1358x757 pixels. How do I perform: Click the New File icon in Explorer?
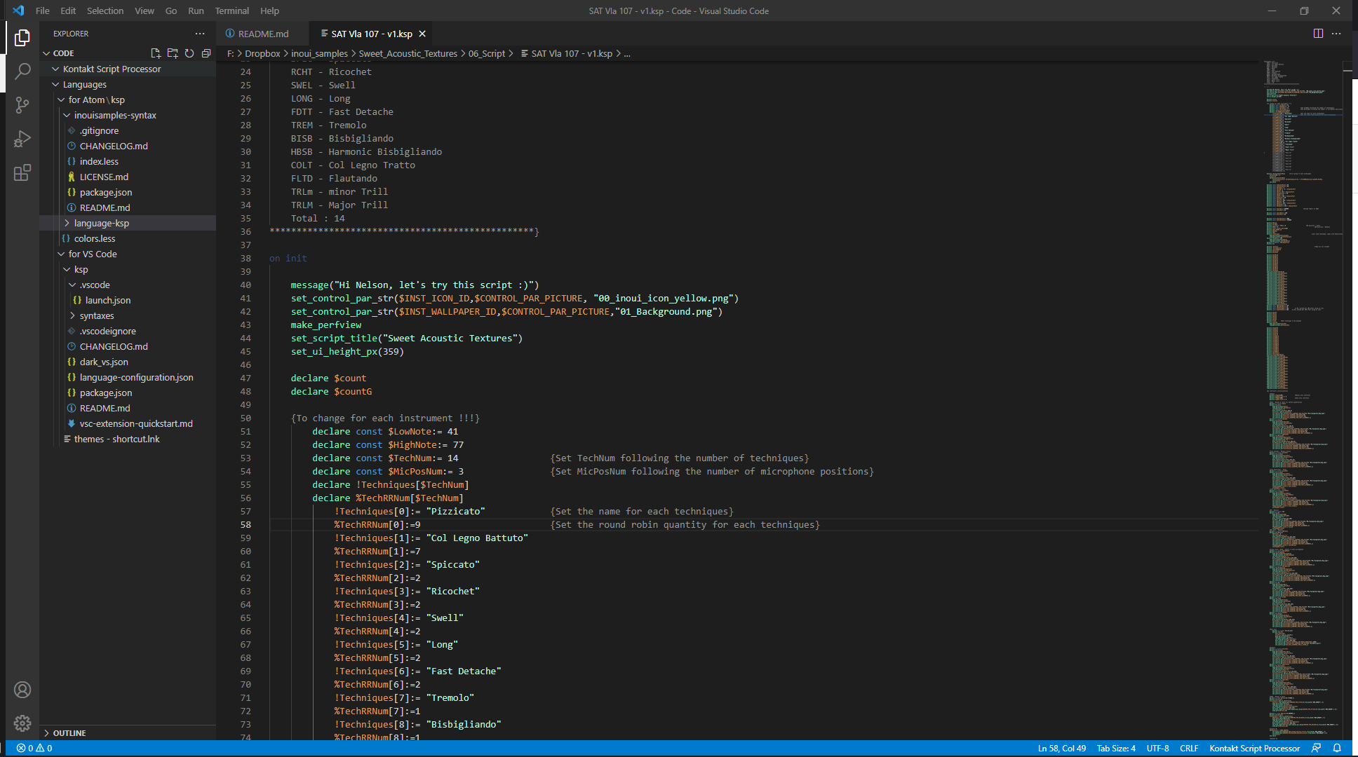(x=156, y=53)
